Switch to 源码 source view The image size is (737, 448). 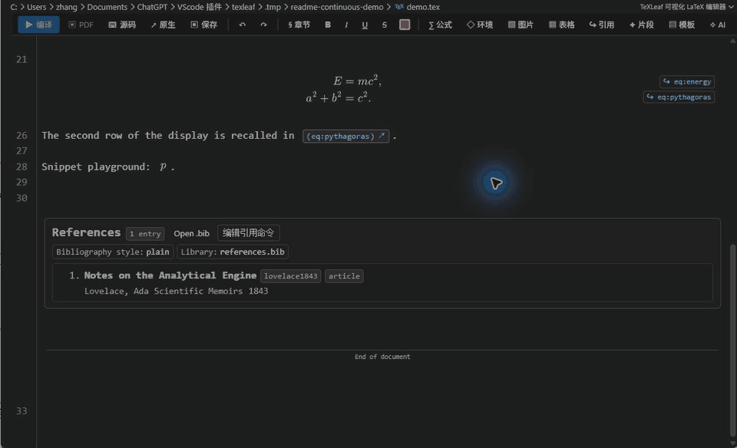pyautogui.click(x=122, y=25)
